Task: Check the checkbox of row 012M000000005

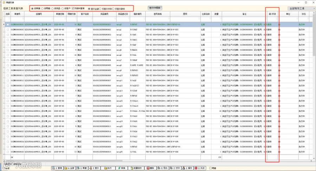Action: click(x=8, y=45)
